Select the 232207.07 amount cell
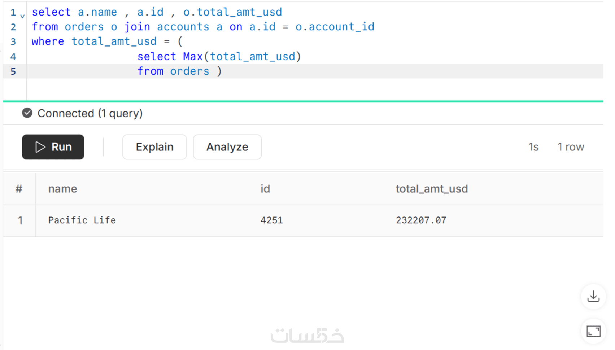This screenshot has height=350, width=615. [x=421, y=220]
